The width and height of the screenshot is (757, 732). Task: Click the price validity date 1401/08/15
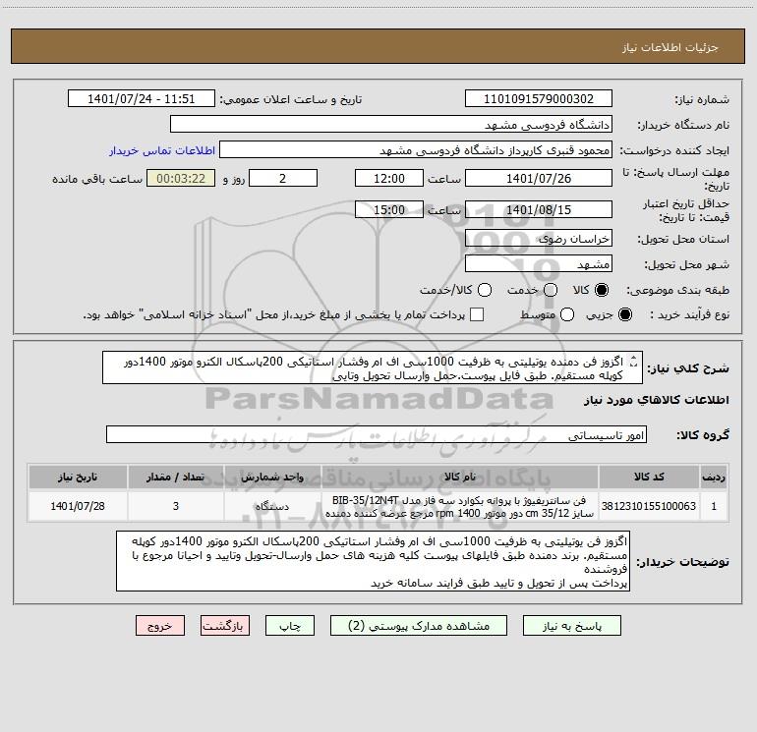coord(539,209)
